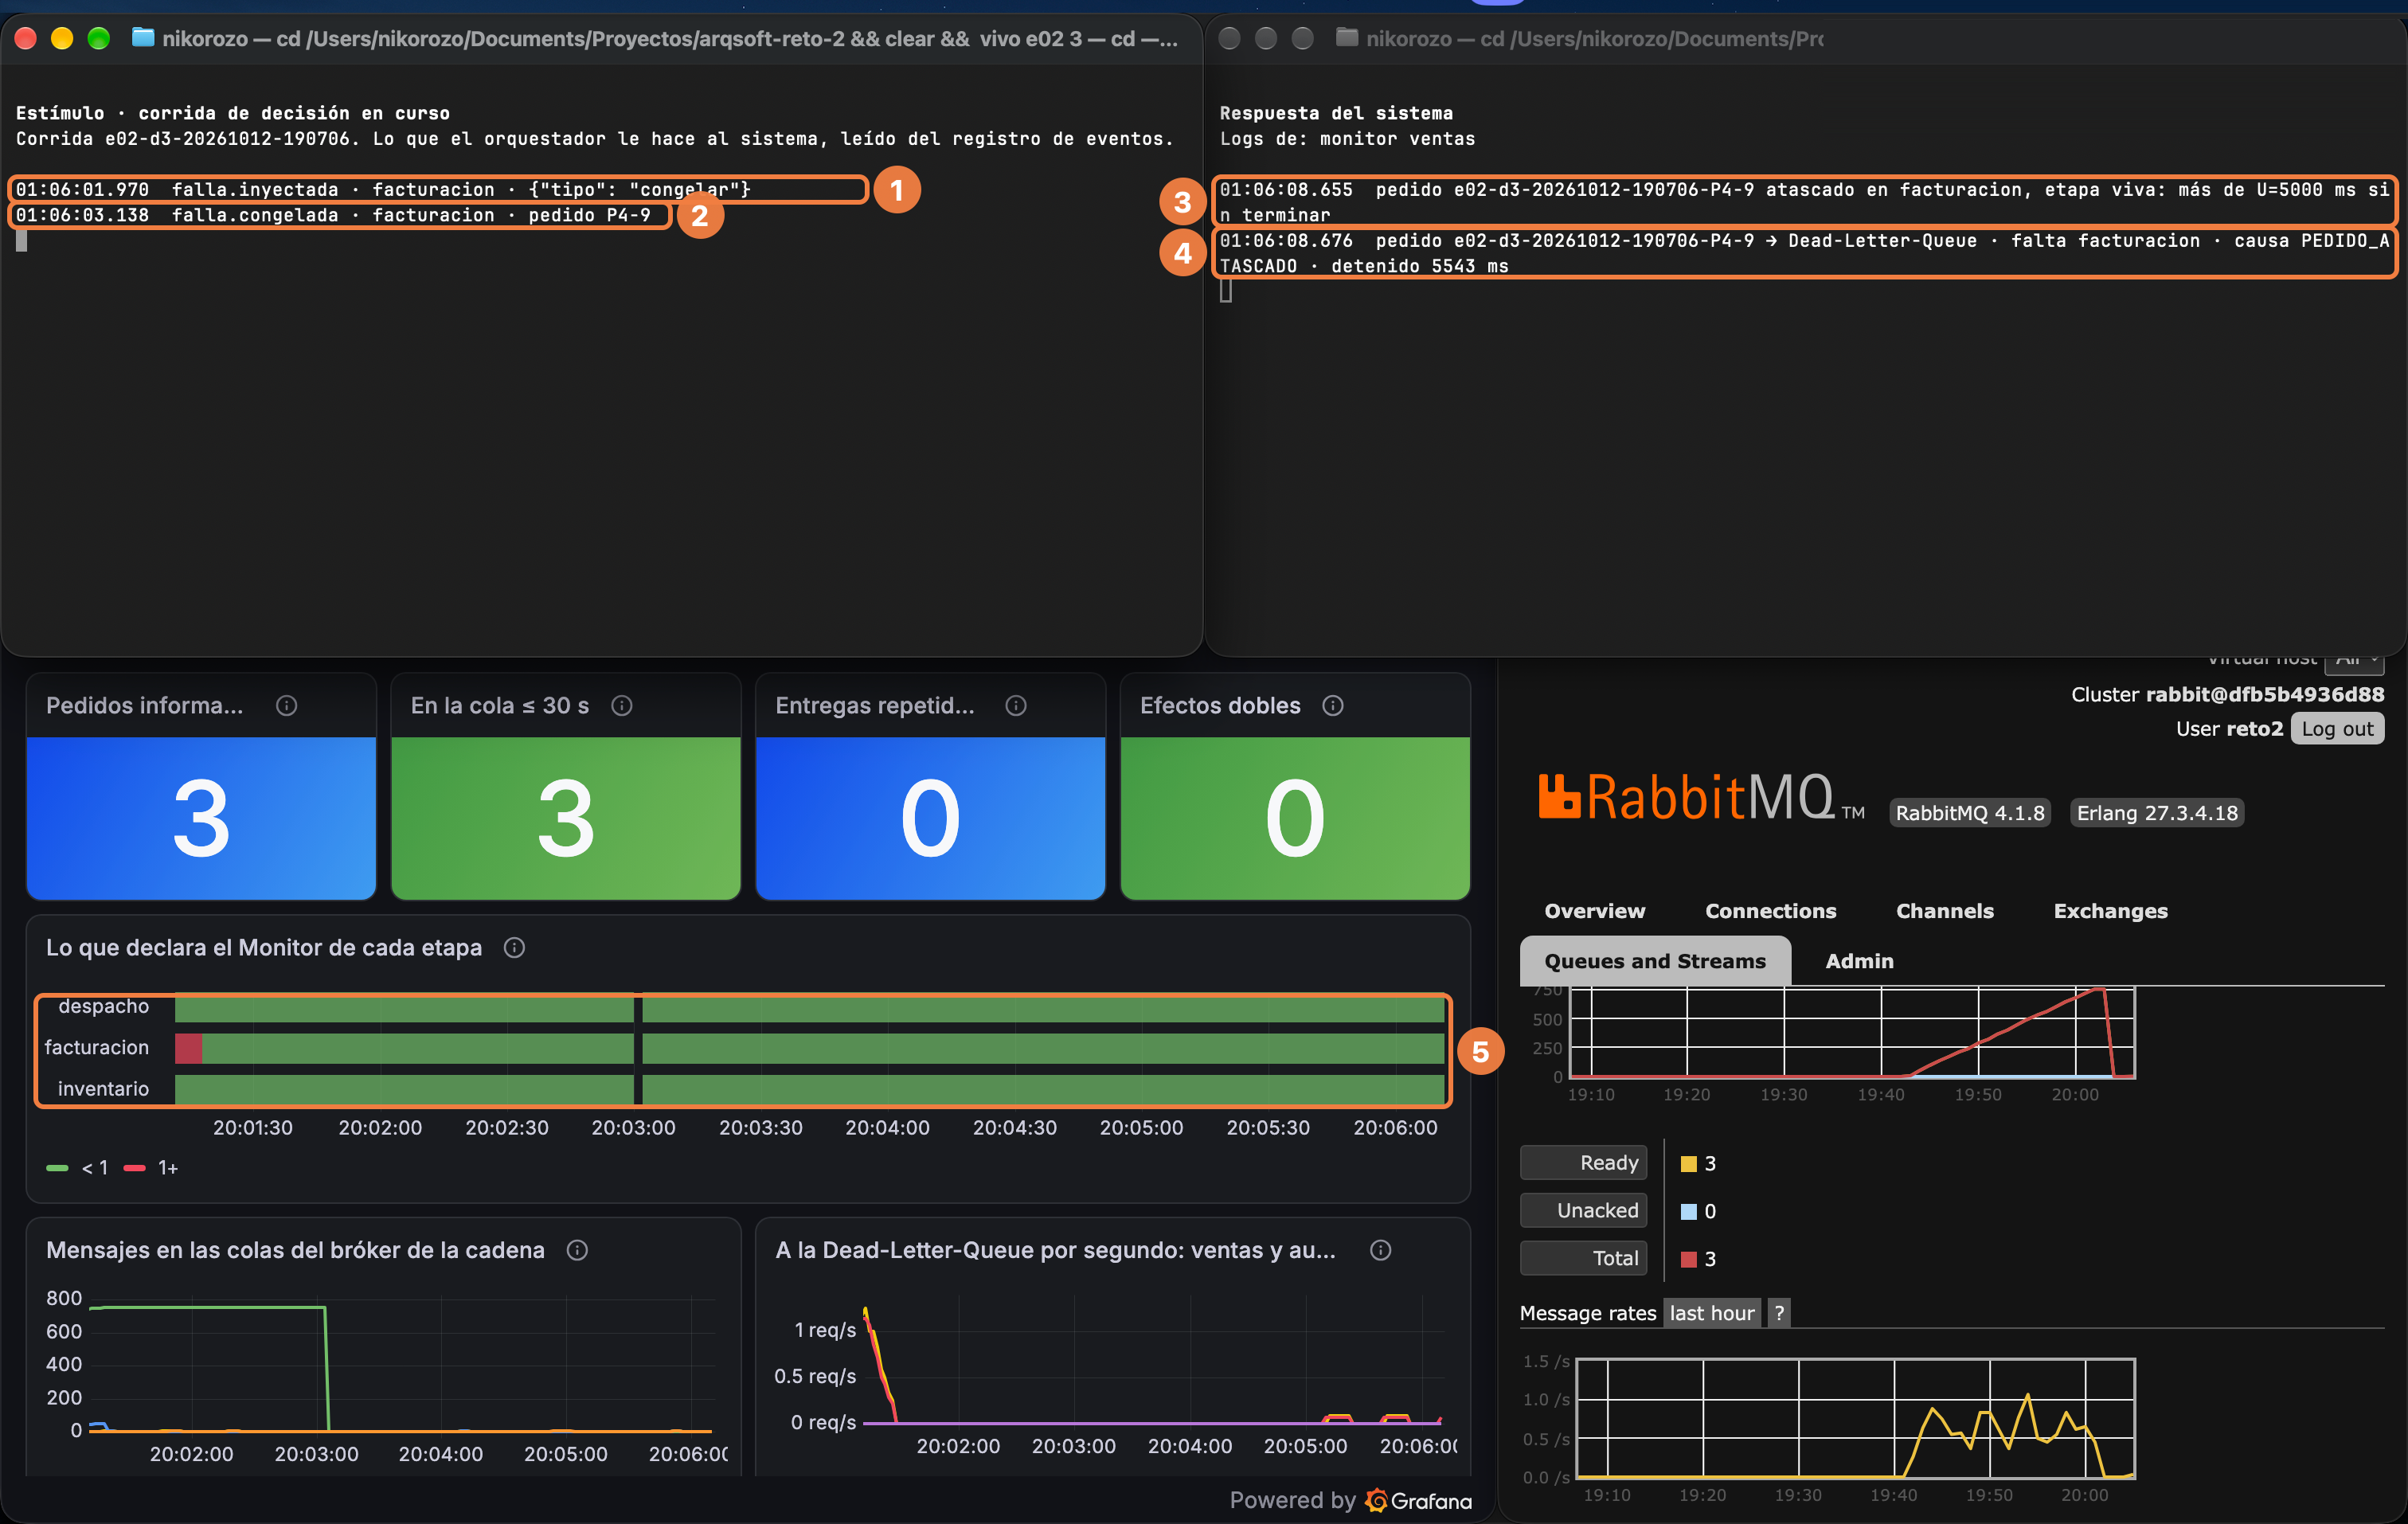The height and width of the screenshot is (1524, 2408).
Task: Click the despacho row label
Action: click(x=103, y=1007)
